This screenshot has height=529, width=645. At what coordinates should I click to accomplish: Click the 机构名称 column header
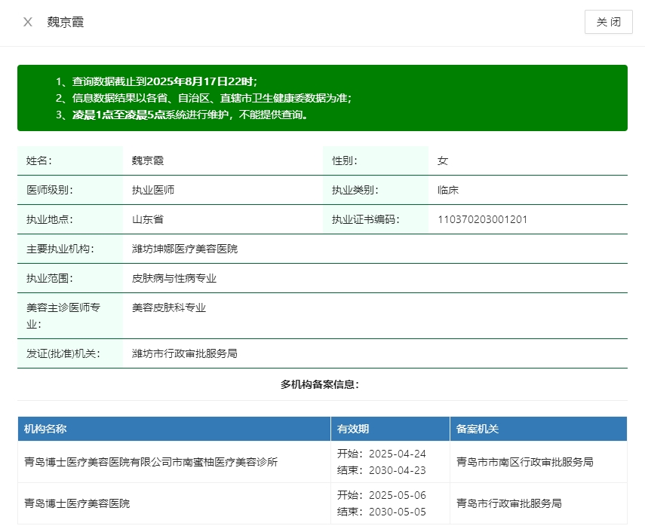pos(45,429)
